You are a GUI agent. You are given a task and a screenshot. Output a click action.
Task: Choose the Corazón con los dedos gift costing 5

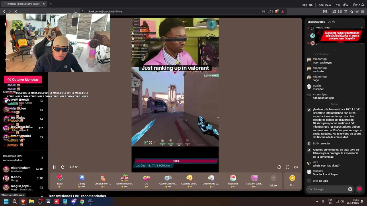coord(103,181)
